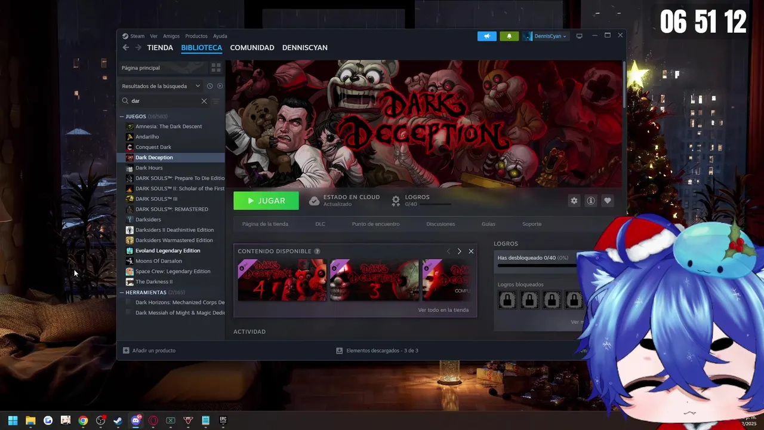This screenshot has height=430, width=764.
Task: Click Ver todo en la tienda
Action: tap(443, 310)
